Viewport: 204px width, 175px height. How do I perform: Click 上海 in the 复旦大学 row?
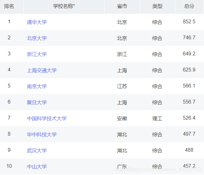coord(122,102)
